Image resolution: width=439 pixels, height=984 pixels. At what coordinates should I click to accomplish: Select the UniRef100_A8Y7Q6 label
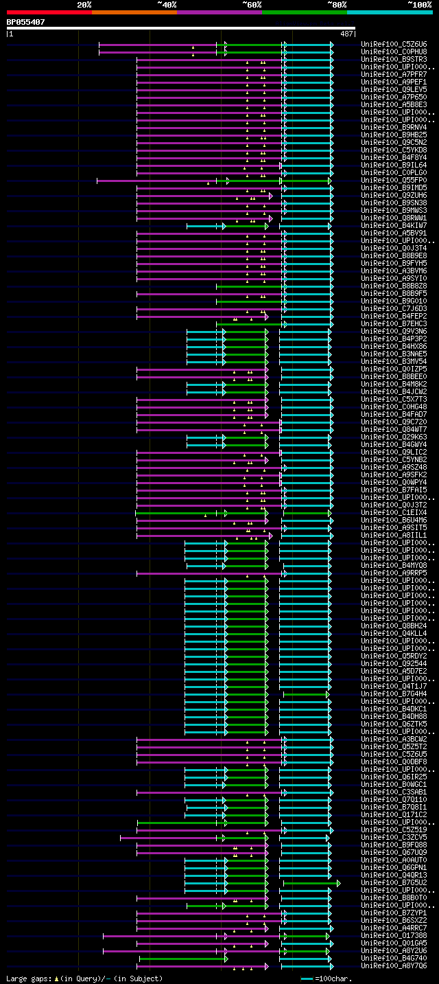pos(394,966)
